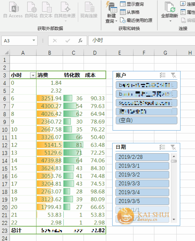Toggle multi-select in 账户 slicer

(162, 75)
